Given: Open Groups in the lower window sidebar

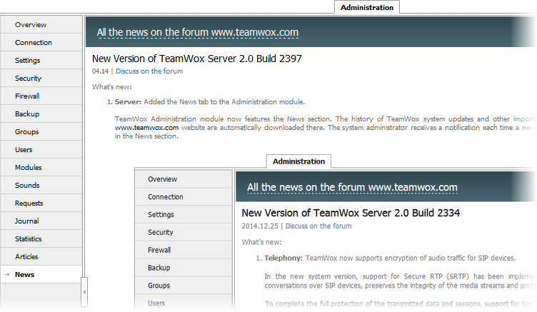Looking at the screenshot, I should (184, 286).
